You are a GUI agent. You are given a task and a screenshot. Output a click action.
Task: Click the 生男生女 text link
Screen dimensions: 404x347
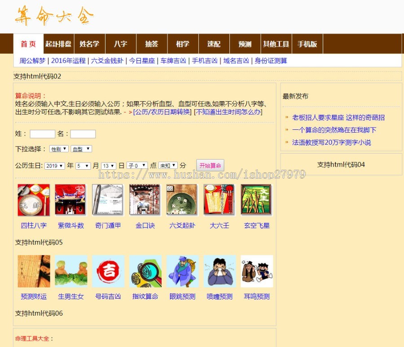[71, 296]
